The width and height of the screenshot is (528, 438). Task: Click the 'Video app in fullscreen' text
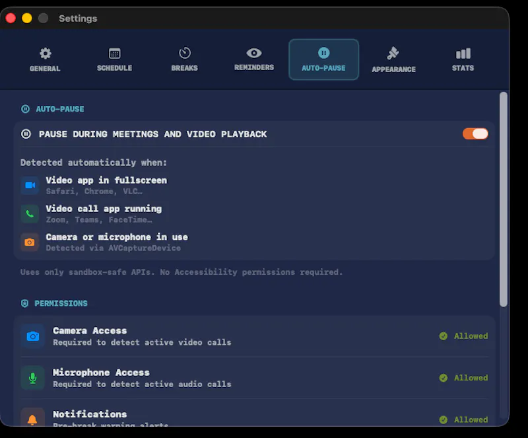pyautogui.click(x=106, y=180)
